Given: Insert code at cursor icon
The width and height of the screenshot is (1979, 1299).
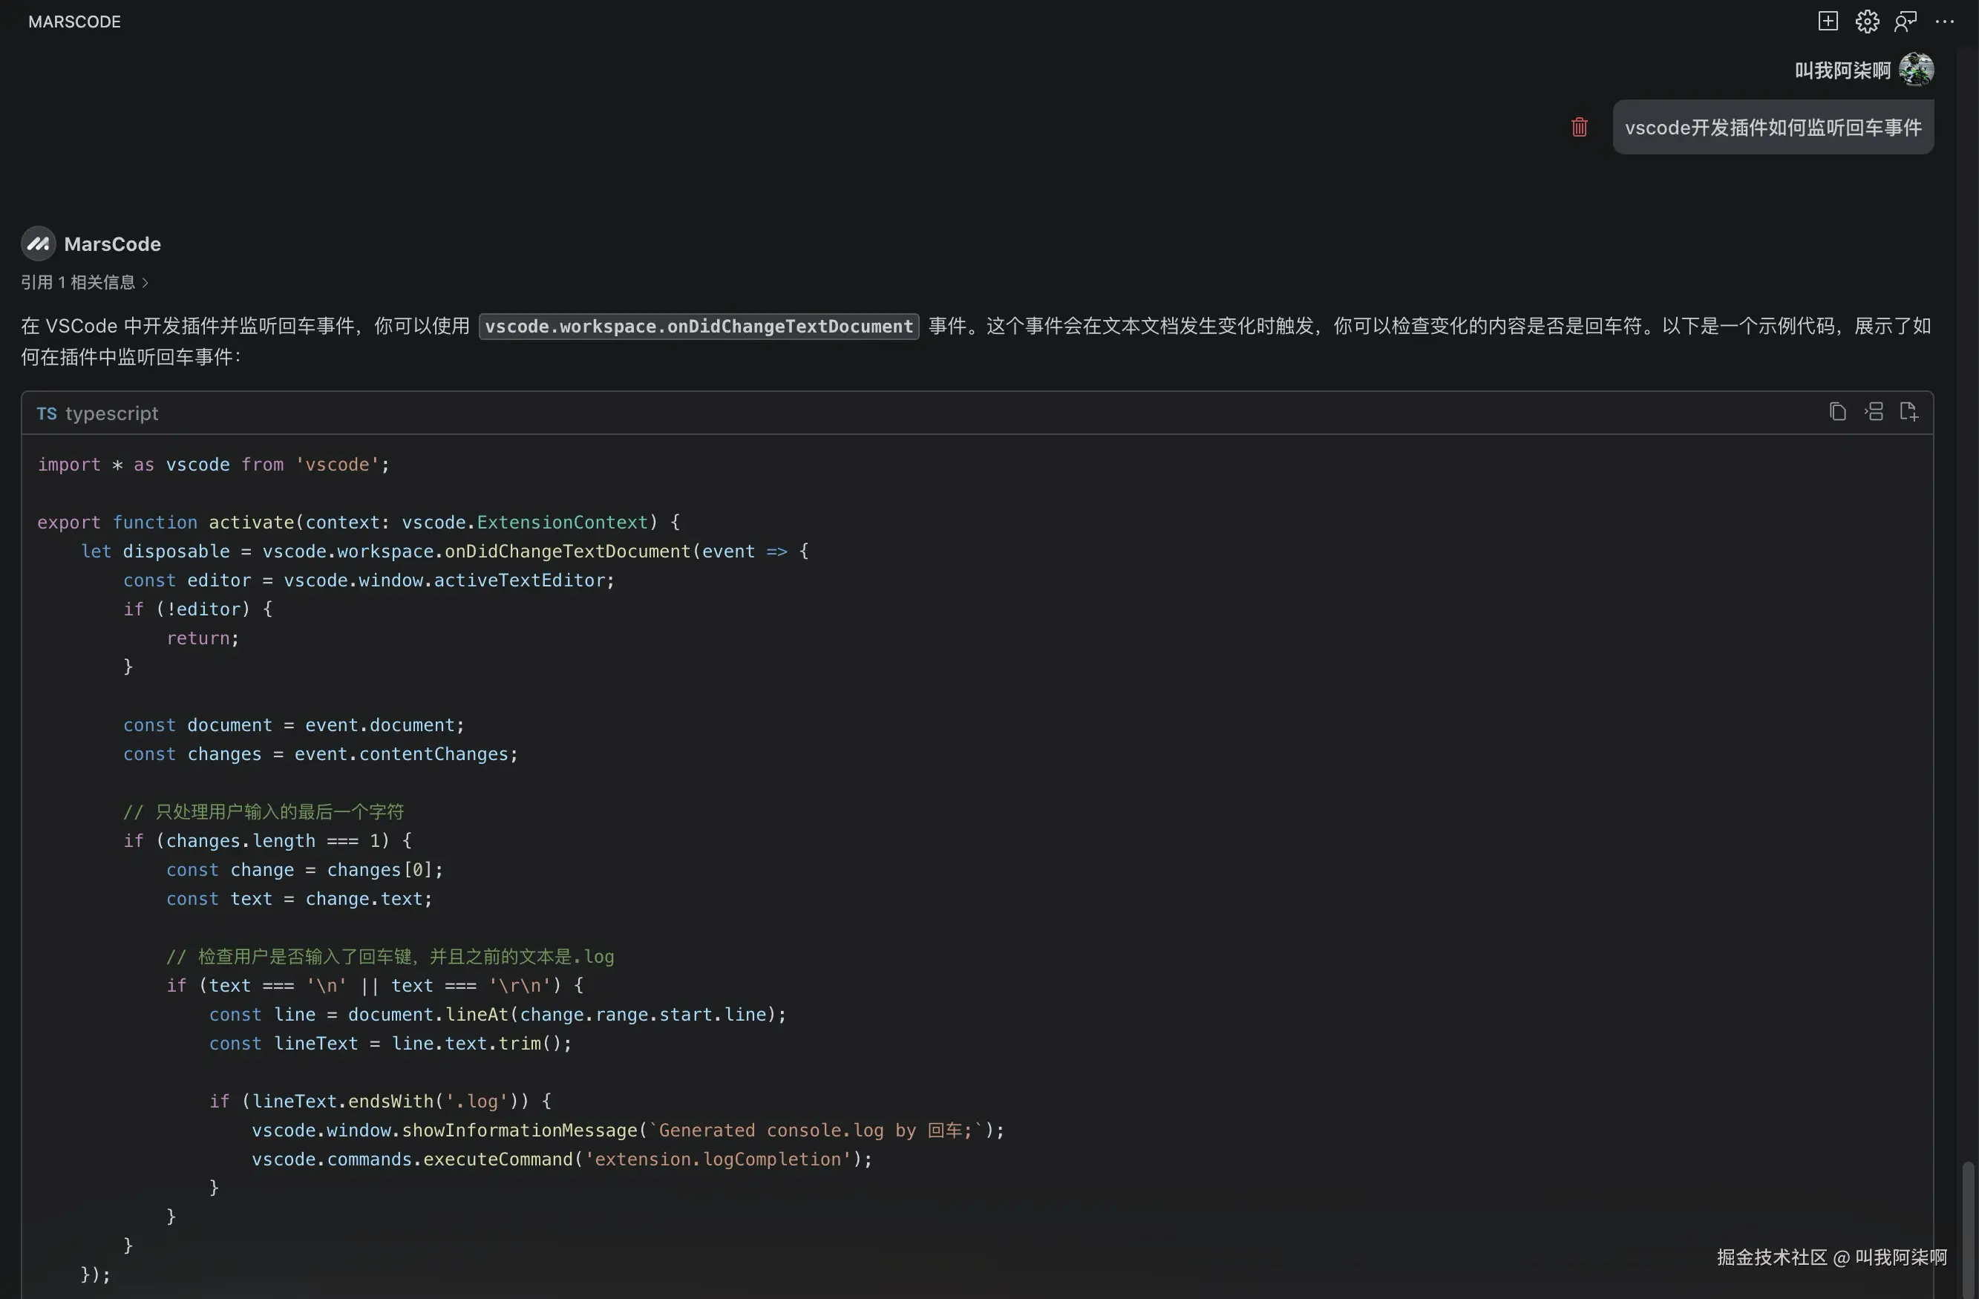Looking at the screenshot, I should click(1874, 412).
